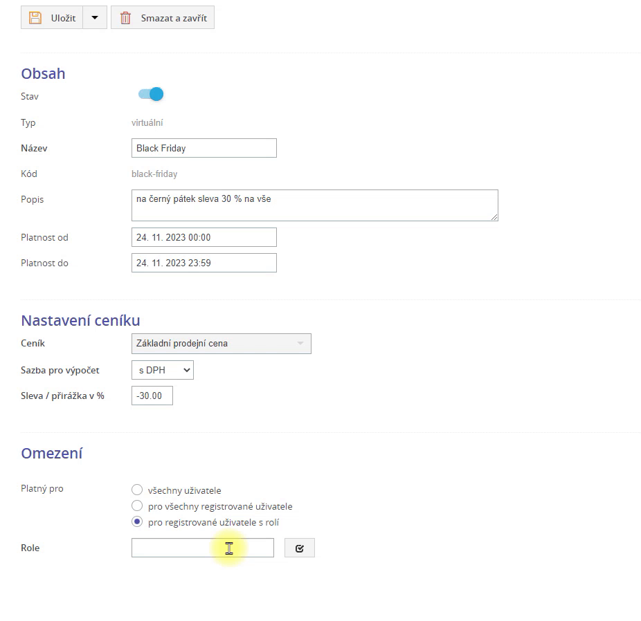Grab the Popis textarea resize handle

coord(494,217)
